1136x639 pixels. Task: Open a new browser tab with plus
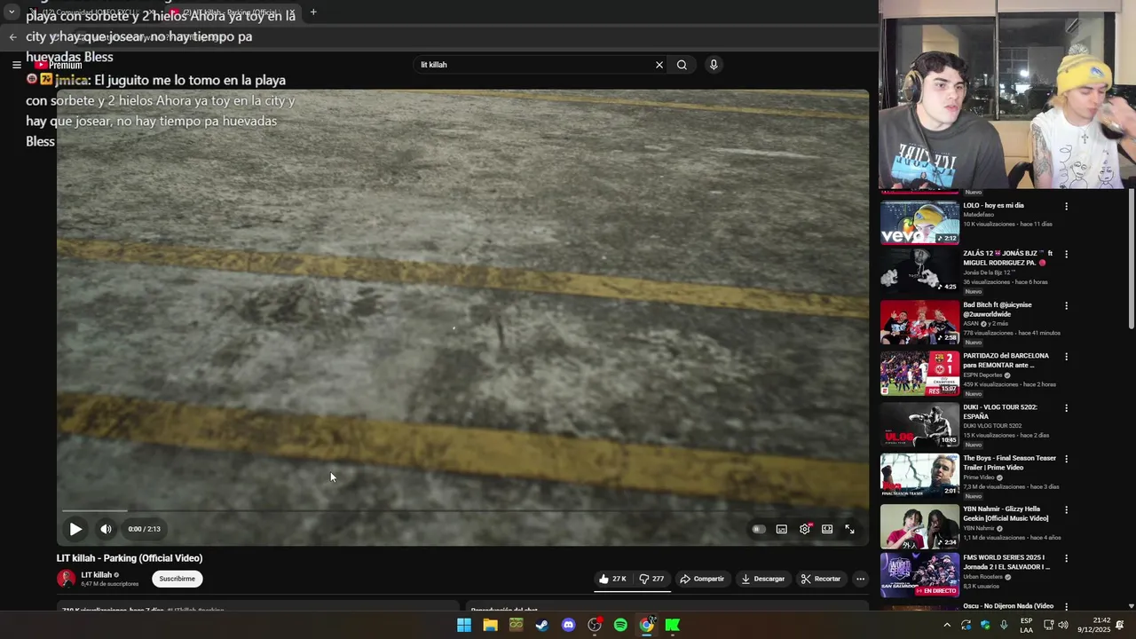pyautogui.click(x=313, y=12)
